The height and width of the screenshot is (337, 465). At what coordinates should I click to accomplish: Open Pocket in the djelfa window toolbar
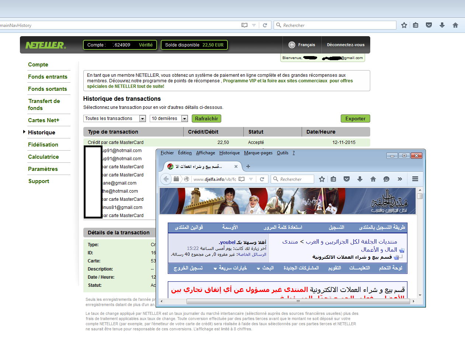[x=347, y=179]
